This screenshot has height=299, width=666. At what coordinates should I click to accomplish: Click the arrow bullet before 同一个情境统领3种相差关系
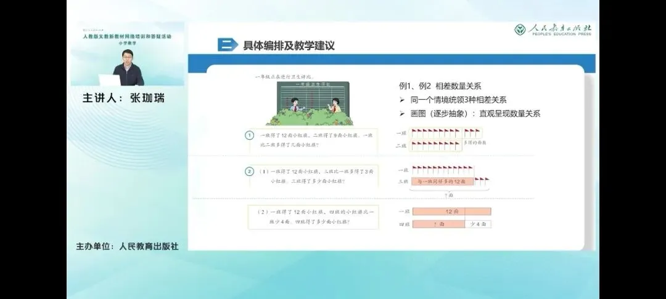402,100
